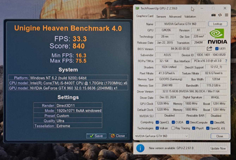
Task: Click the Die Size field 228 mm²
Action: (x=198, y=37)
